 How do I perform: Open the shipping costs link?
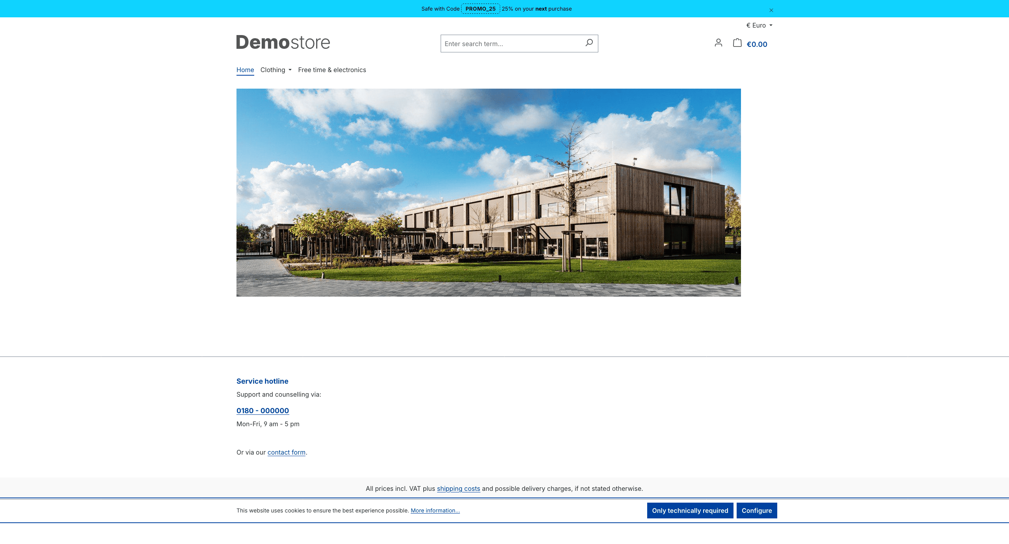tap(458, 488)
